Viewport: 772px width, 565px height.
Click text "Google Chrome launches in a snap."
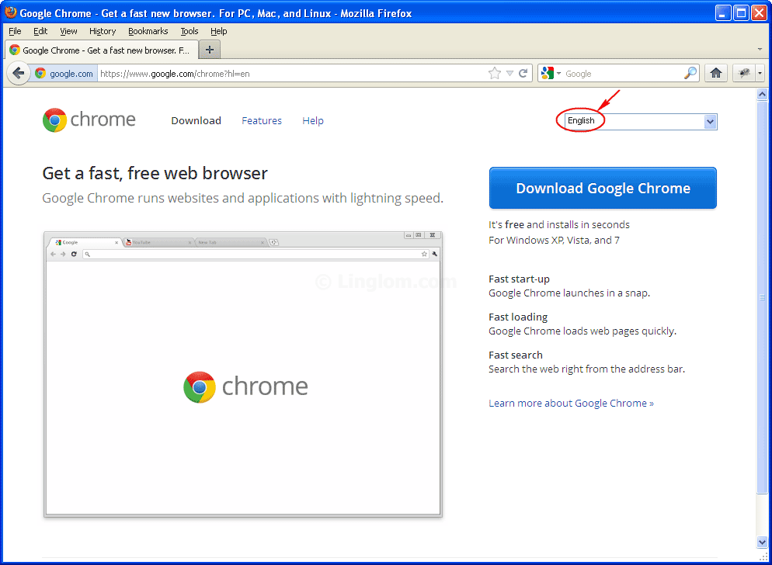click(569, 293)
